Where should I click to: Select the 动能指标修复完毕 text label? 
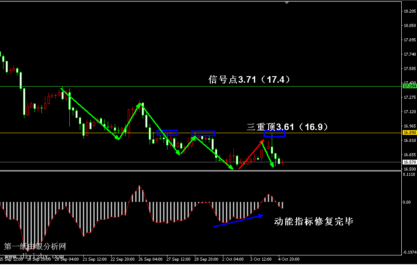coord(313,221)
